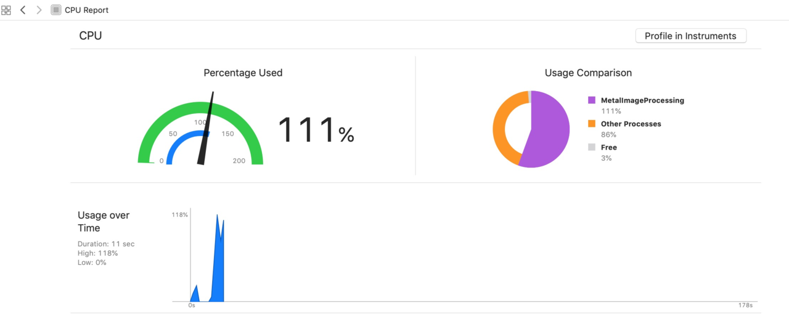Select the Other Processes legend label

click(x=631, y=124)
